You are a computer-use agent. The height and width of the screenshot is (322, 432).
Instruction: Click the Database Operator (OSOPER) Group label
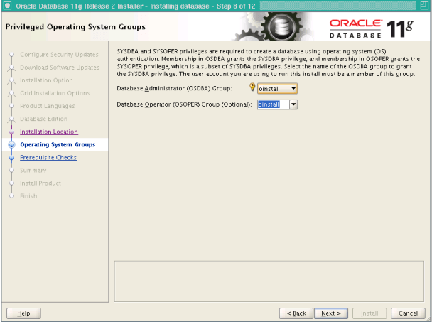pos(184,104)
